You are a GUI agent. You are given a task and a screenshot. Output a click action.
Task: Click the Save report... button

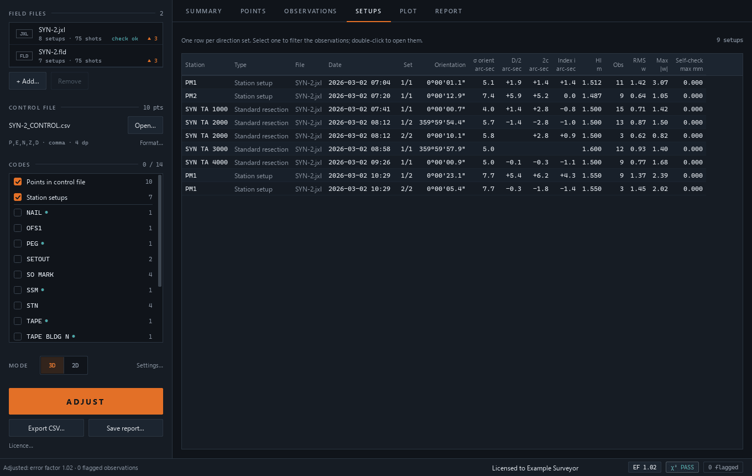tap(126, 428)
